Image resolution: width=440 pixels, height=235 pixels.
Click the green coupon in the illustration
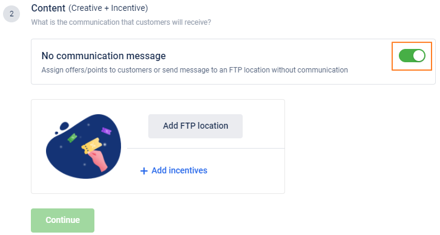73,138
